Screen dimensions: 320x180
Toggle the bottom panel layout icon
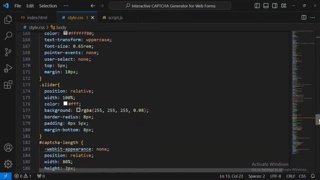(x=266, y=5)
